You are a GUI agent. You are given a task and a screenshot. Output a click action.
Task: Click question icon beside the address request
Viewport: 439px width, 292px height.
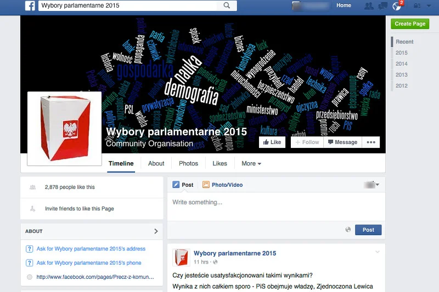[x=30, y=249]
